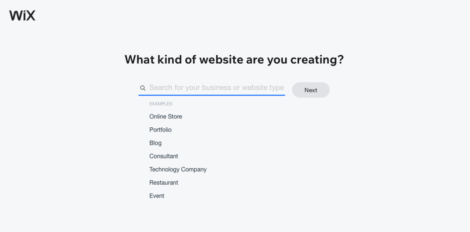Select Portfolio from the examples list
Image resolution: width=470 pixels, height=232 pixels.
160,130
